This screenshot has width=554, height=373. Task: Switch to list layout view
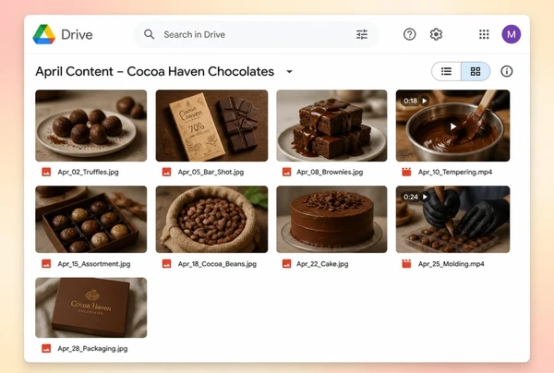(x=446, y=71)
